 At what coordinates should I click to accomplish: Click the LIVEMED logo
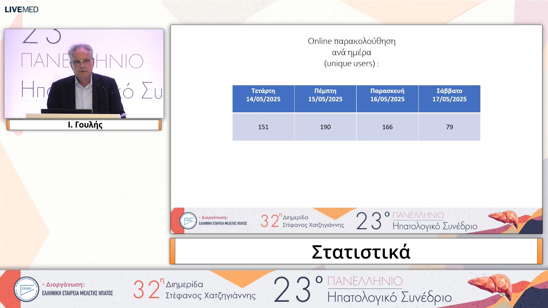[x=21, y=9]
